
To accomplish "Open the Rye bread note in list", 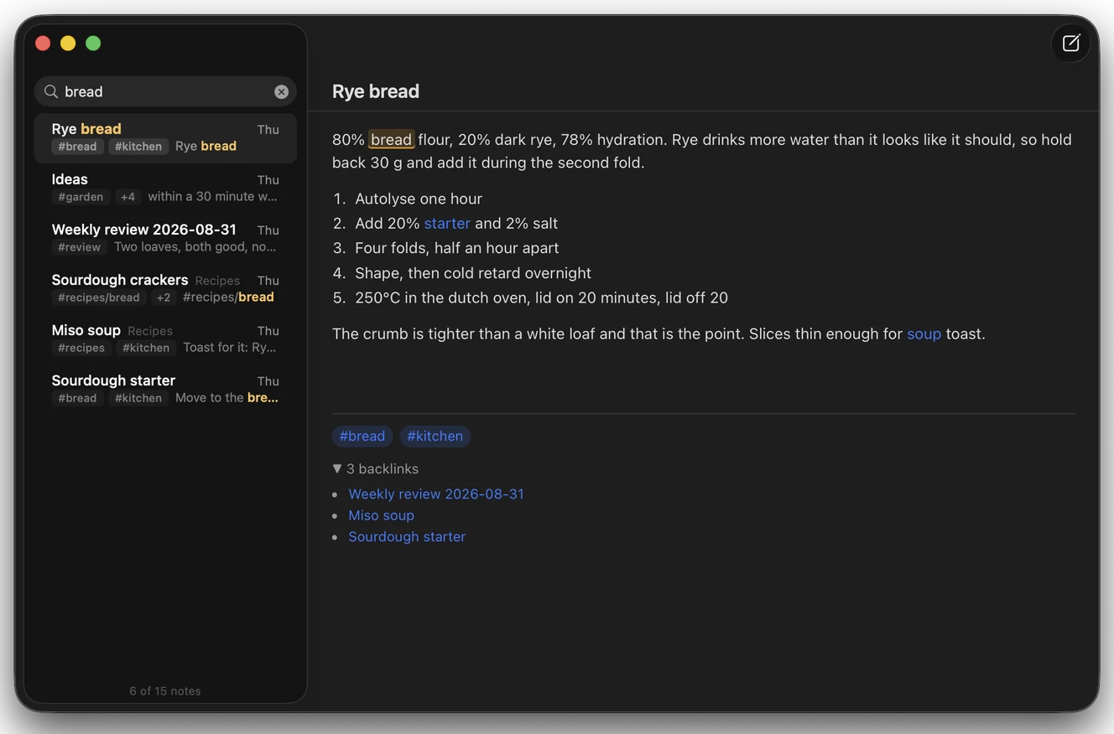I will pos(165,137).
